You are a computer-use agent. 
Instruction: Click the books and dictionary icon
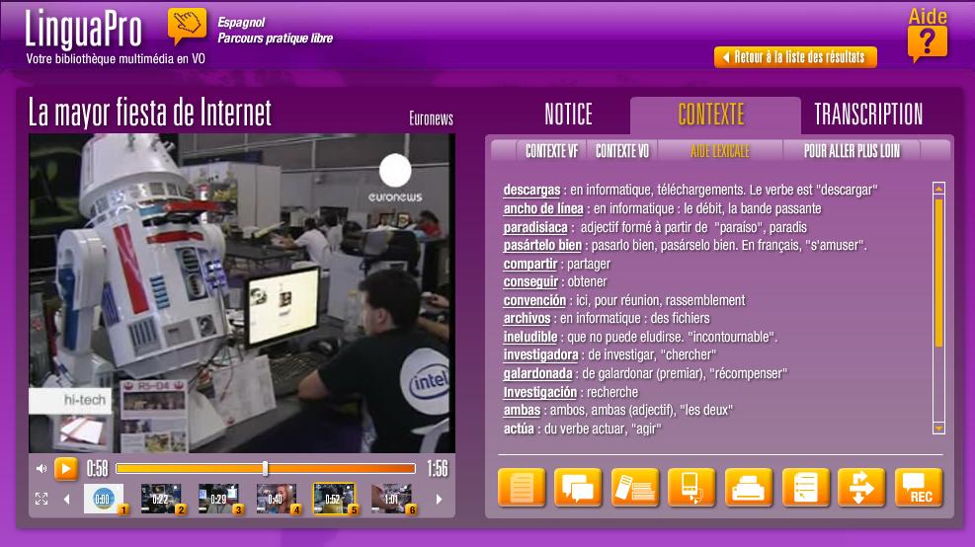(x=635, y=487)
